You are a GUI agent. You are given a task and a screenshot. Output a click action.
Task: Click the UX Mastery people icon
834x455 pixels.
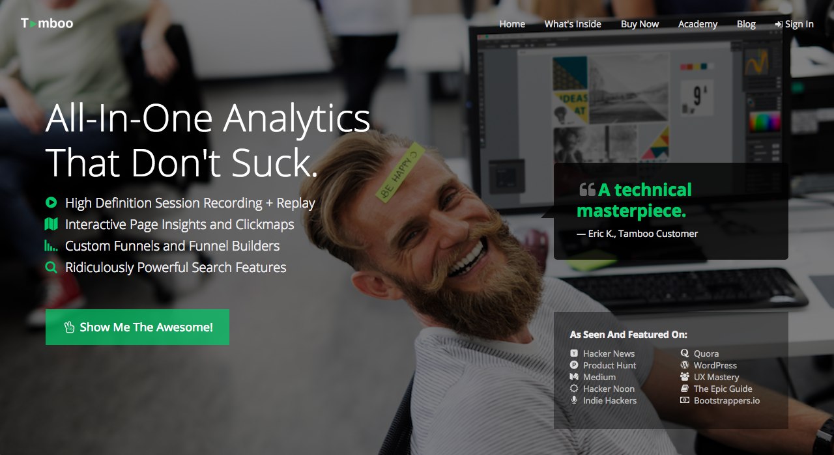tap(685, 377)
